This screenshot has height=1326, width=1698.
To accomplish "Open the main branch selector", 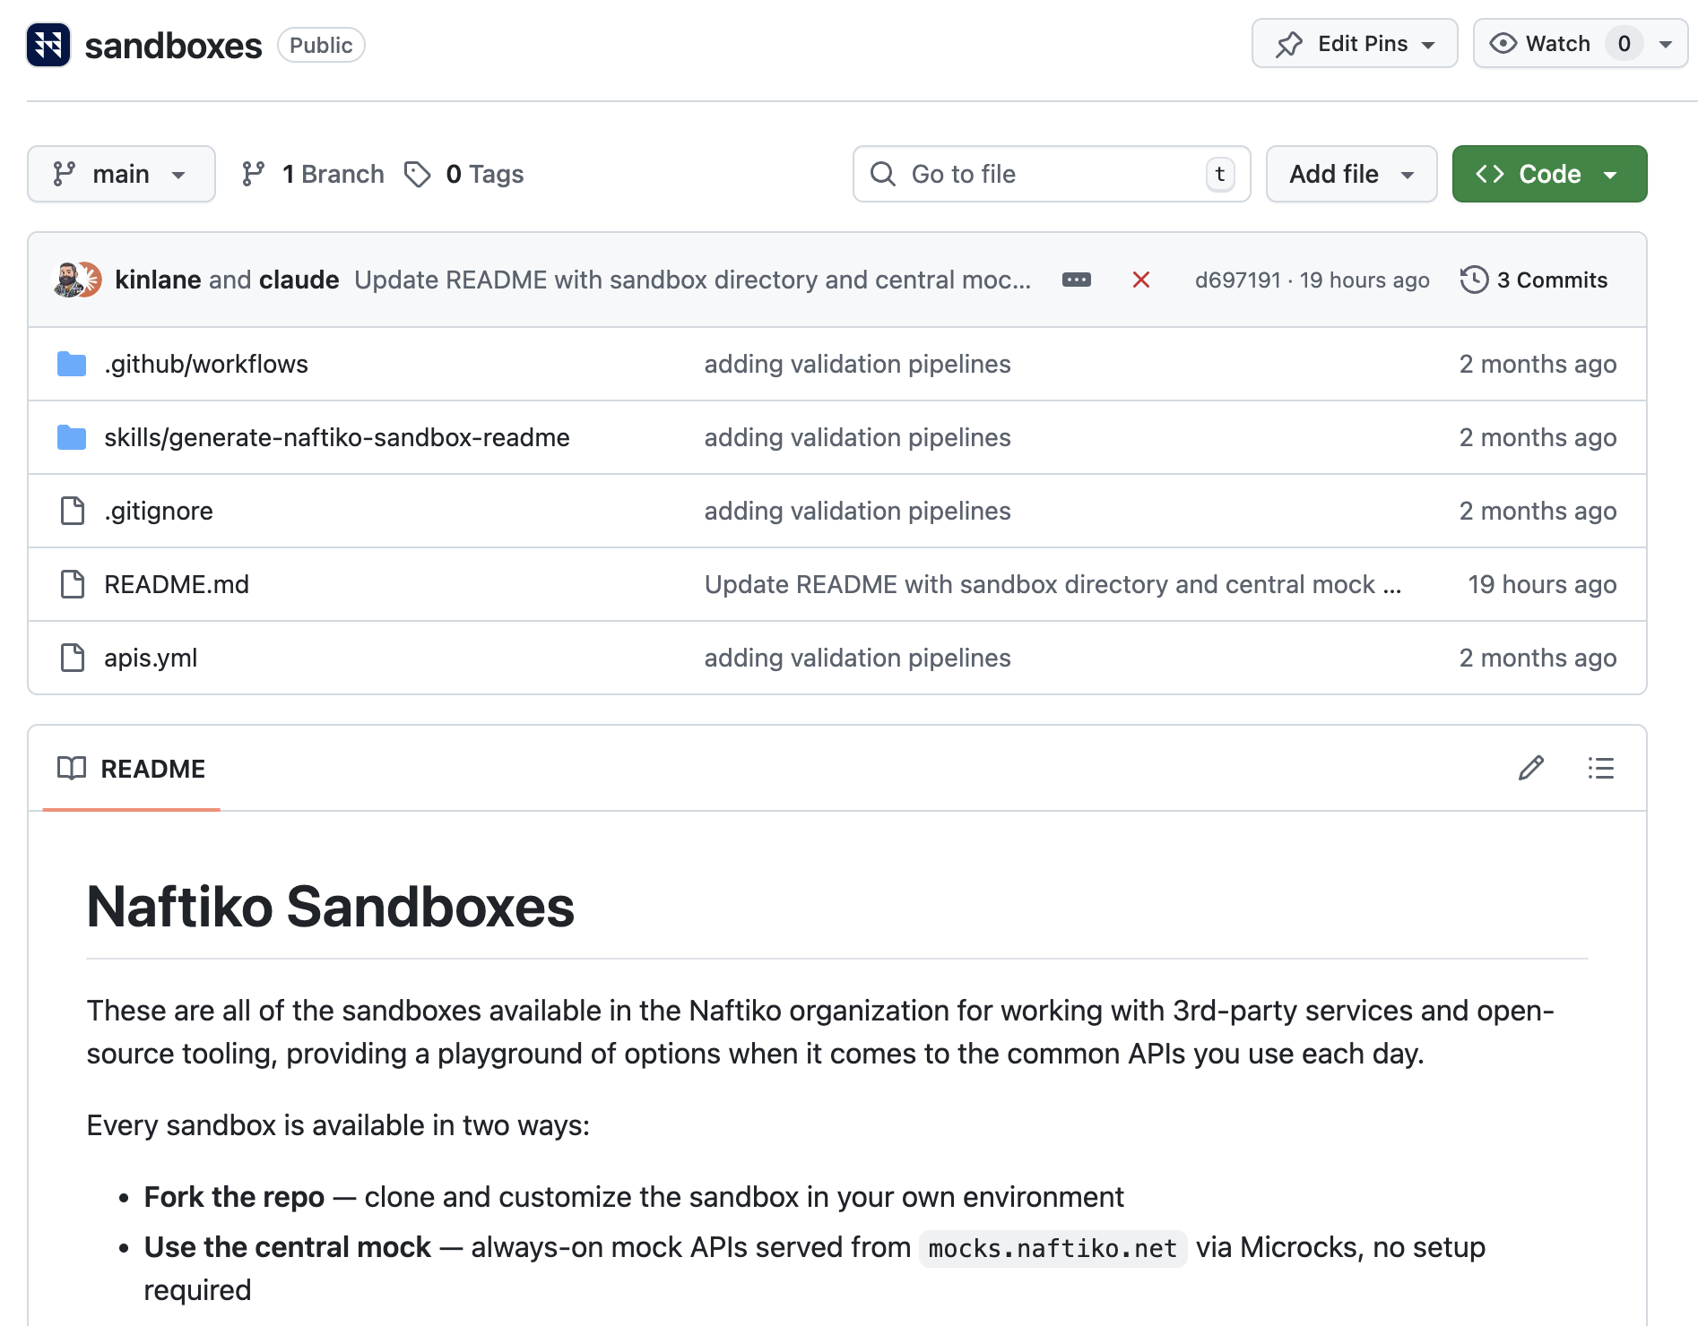I will [121, 174].
